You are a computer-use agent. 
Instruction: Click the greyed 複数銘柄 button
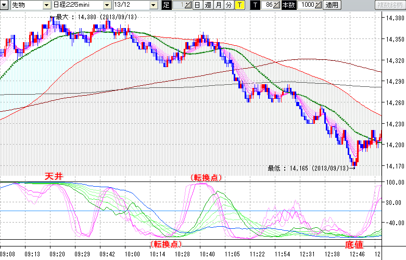click(389, 5)
